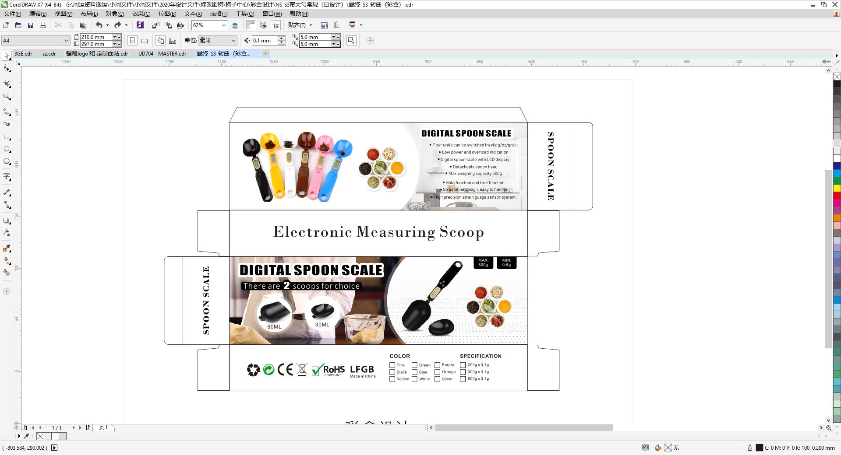Switch to the UD704 - MASTER.cdr tab
Image resolution: width=841 pixels, height=455 pixels.
click(162, 53)
